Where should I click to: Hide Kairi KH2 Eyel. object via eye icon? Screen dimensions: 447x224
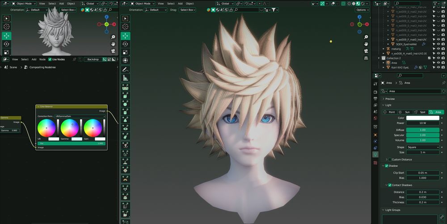[439, 67]
